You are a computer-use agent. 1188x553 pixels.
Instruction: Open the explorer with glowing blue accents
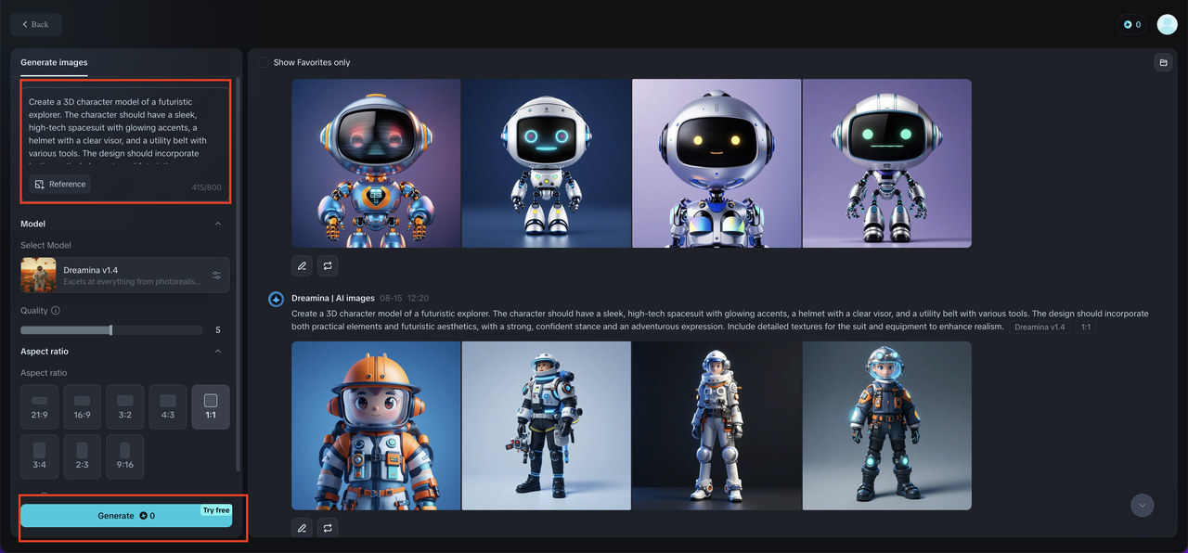[887, 426]
